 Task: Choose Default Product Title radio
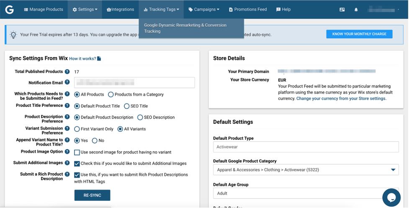77,106
